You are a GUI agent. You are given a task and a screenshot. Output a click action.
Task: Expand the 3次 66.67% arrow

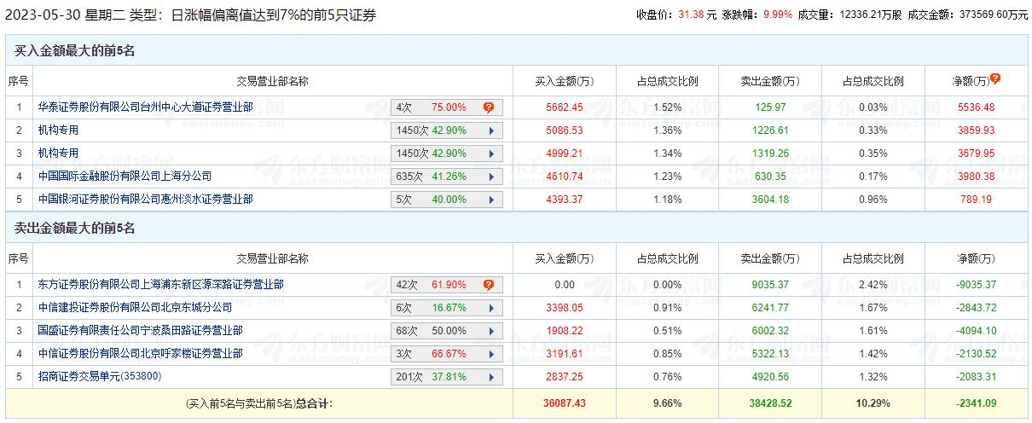click(x=491, y=354)
